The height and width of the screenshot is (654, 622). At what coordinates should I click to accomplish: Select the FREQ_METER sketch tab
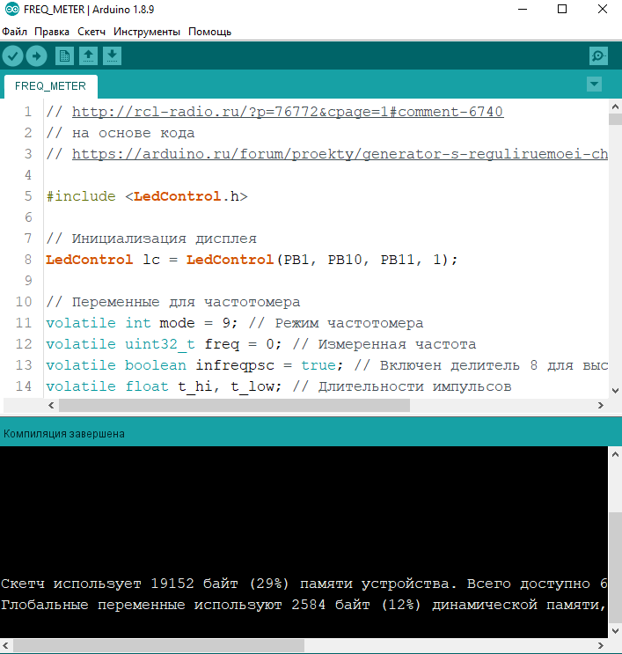tap(50, 86)
